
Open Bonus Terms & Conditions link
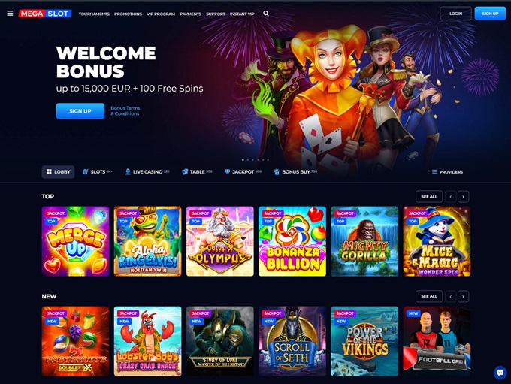(x=125, y=110)
